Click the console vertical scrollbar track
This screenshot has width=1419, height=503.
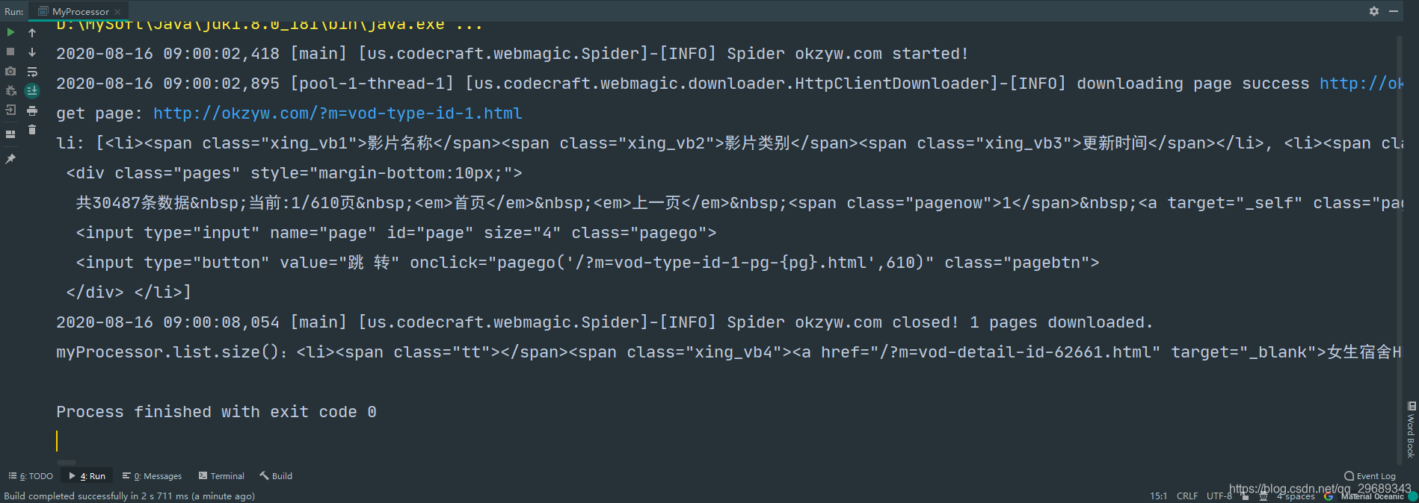click(x=1399, y=246)
